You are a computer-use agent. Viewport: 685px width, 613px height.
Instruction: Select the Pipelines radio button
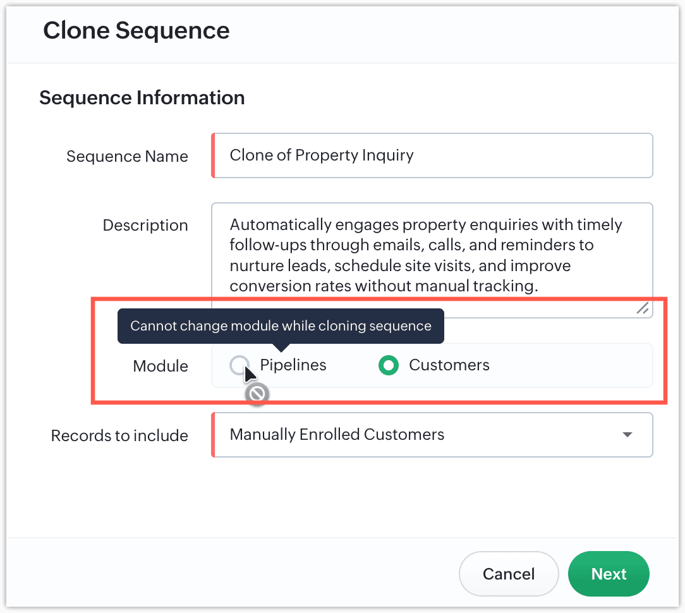239,365
